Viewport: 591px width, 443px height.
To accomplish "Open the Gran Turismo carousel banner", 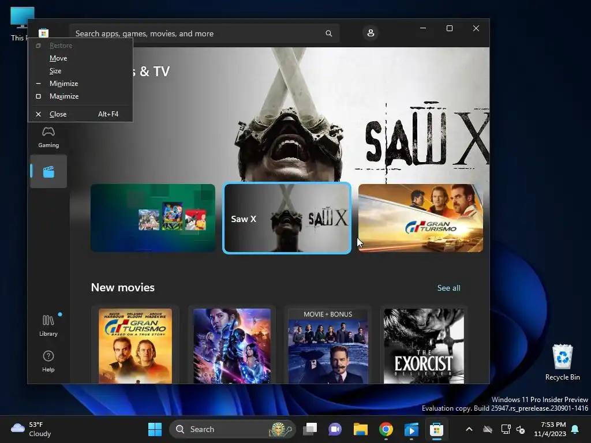I will 420,217.
